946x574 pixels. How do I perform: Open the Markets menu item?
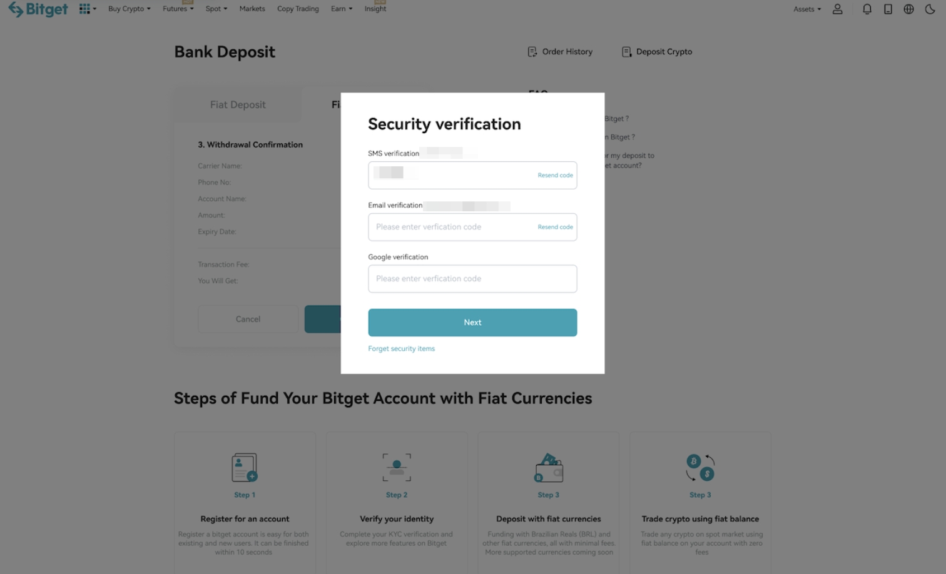click(252, 9)
